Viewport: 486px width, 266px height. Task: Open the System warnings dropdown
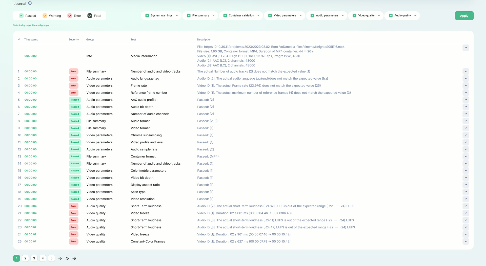[177, 15]
